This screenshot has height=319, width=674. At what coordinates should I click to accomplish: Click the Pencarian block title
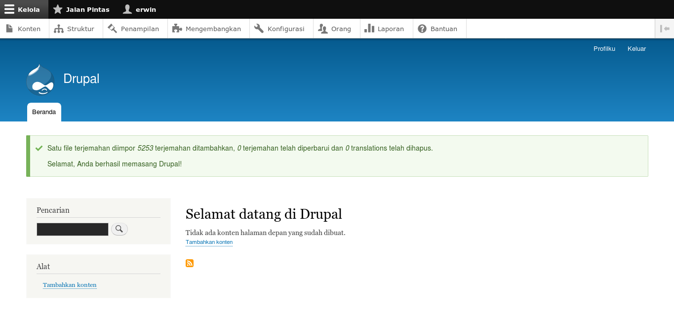tap(53, 210)
